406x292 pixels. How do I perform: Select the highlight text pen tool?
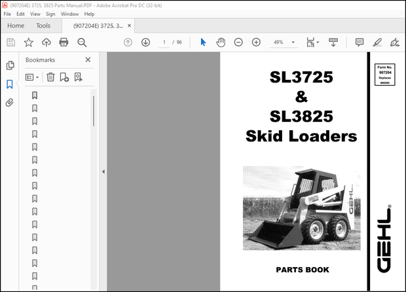pos(377,42)
